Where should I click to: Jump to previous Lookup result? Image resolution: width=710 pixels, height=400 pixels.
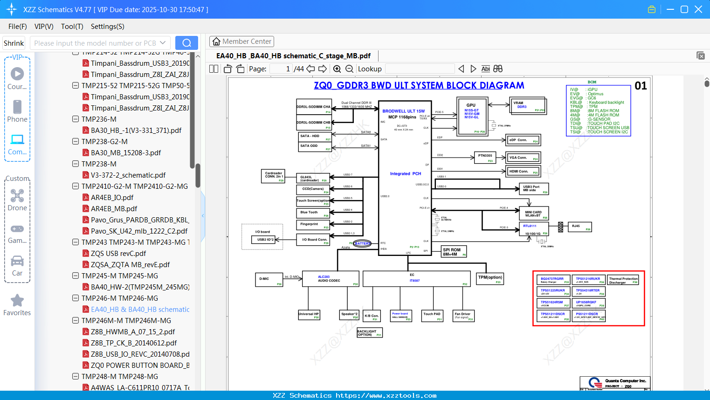(461, 69)
